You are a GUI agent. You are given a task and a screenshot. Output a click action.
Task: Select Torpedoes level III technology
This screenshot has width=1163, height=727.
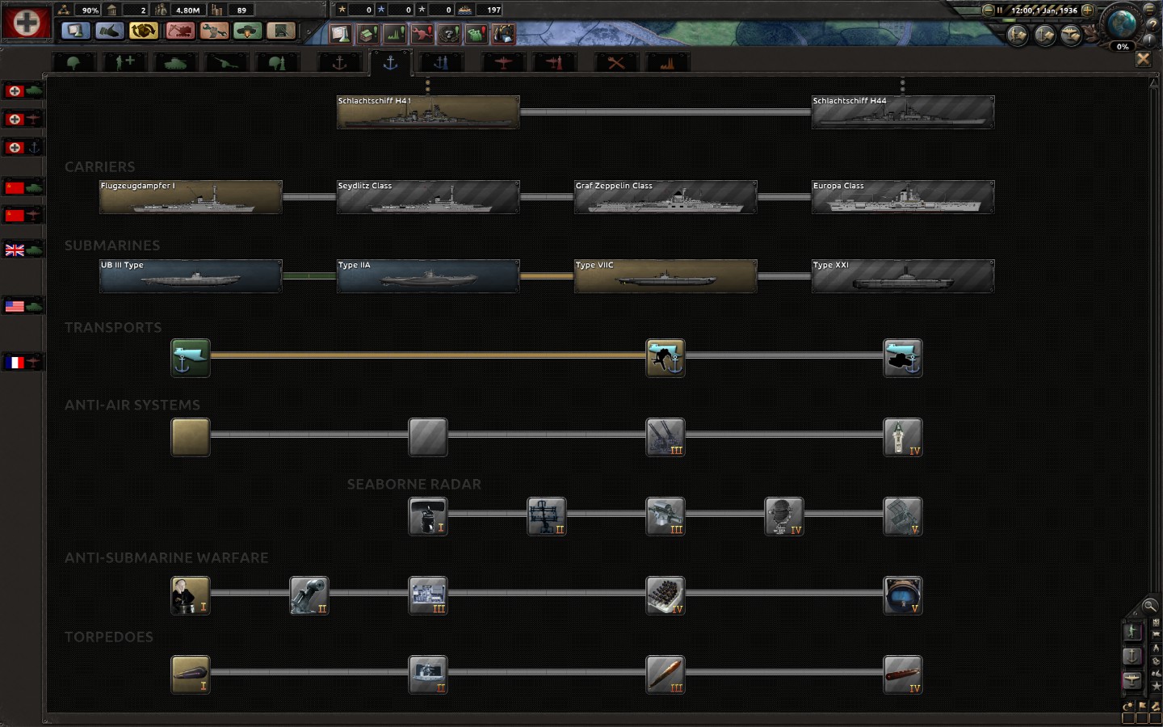tap(665, 674)
